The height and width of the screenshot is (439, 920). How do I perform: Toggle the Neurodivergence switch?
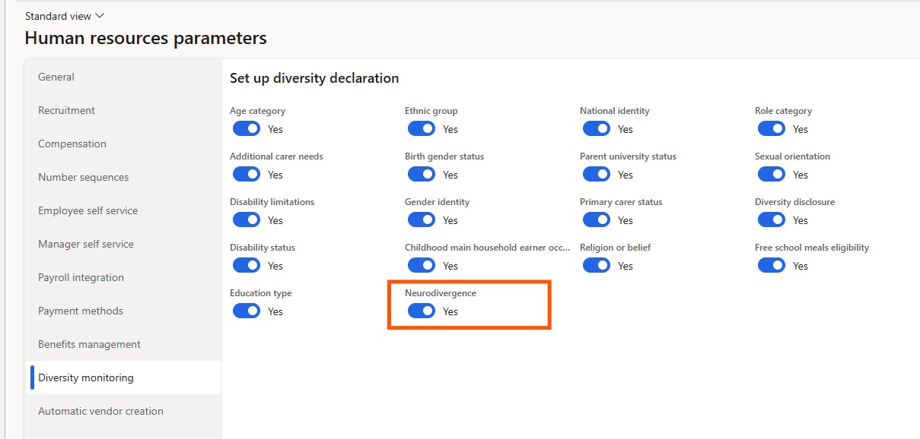[x=422, y=311]
